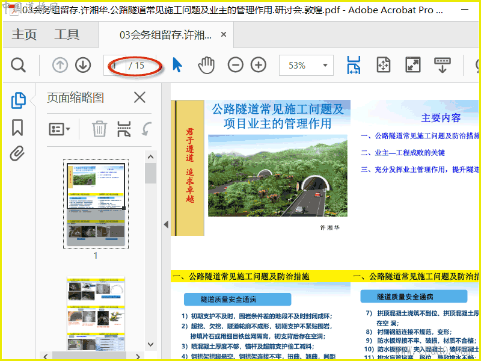Go to next page with down arrow
This screenshot has width=481, height=361.
pos(82,66)
